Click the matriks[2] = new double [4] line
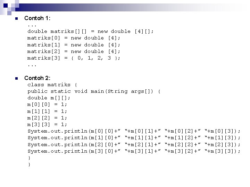250x187 pixels. click(74, 52)
